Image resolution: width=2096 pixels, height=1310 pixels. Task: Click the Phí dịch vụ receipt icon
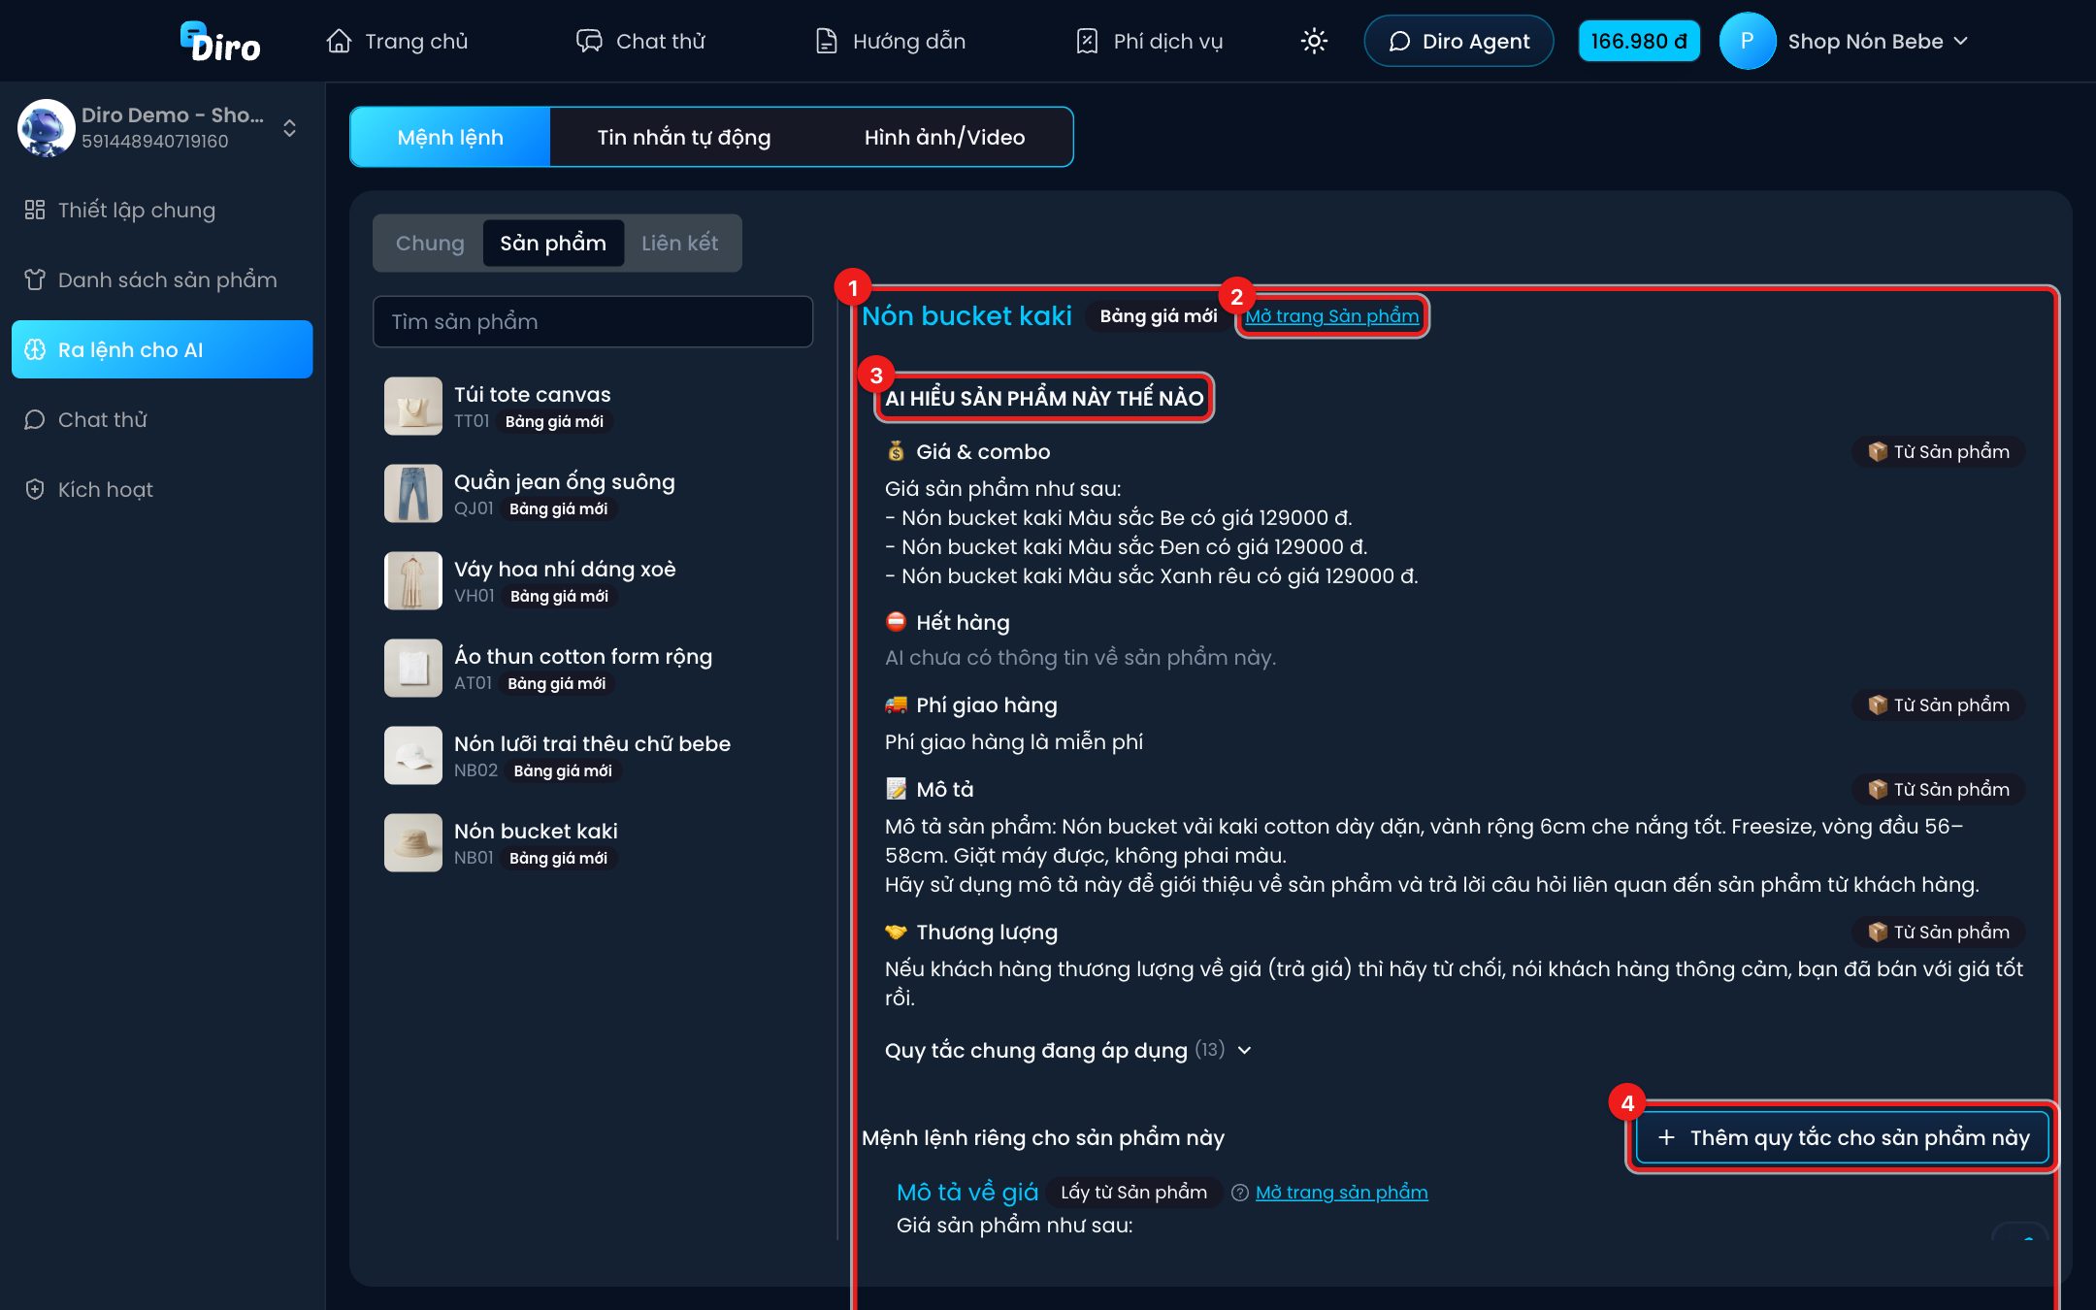pyautogui.click(x=1087, y=41)
